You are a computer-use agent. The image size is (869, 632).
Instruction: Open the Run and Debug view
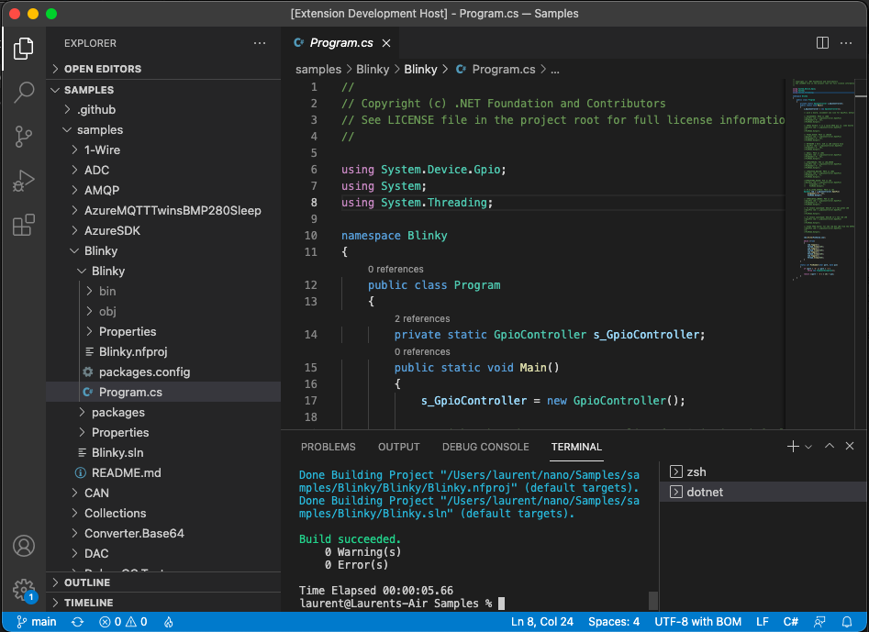(x=23, y=181)
